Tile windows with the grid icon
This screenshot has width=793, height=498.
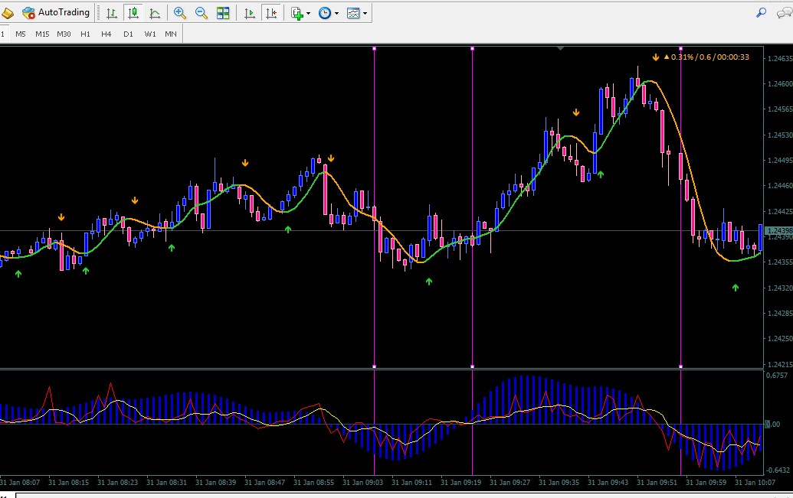pos(223,13)
